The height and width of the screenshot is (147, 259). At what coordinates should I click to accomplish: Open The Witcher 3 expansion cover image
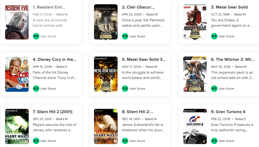[x=195, y=74]
